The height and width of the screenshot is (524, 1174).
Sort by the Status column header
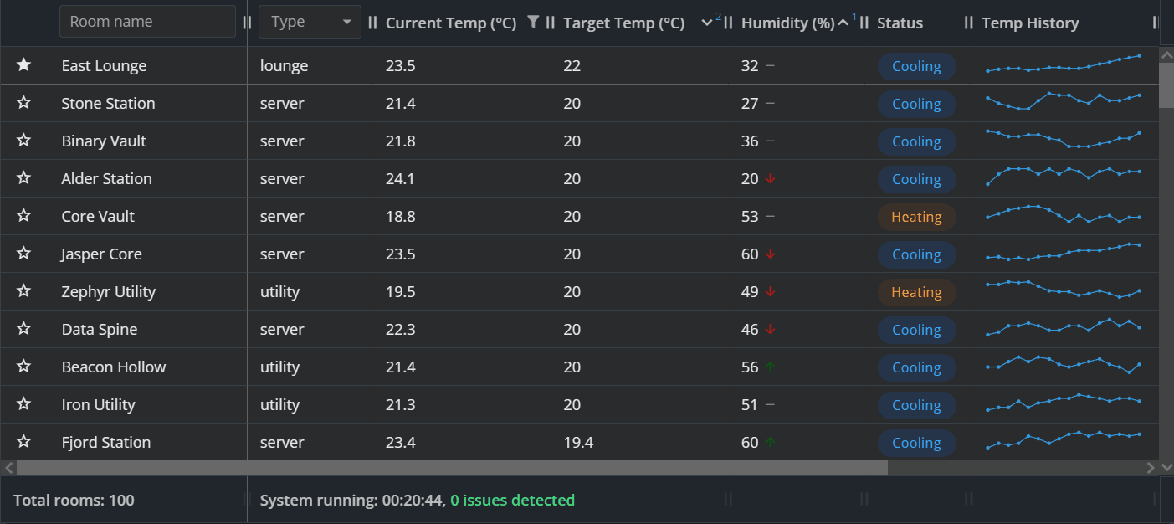(x=900, y=23)
